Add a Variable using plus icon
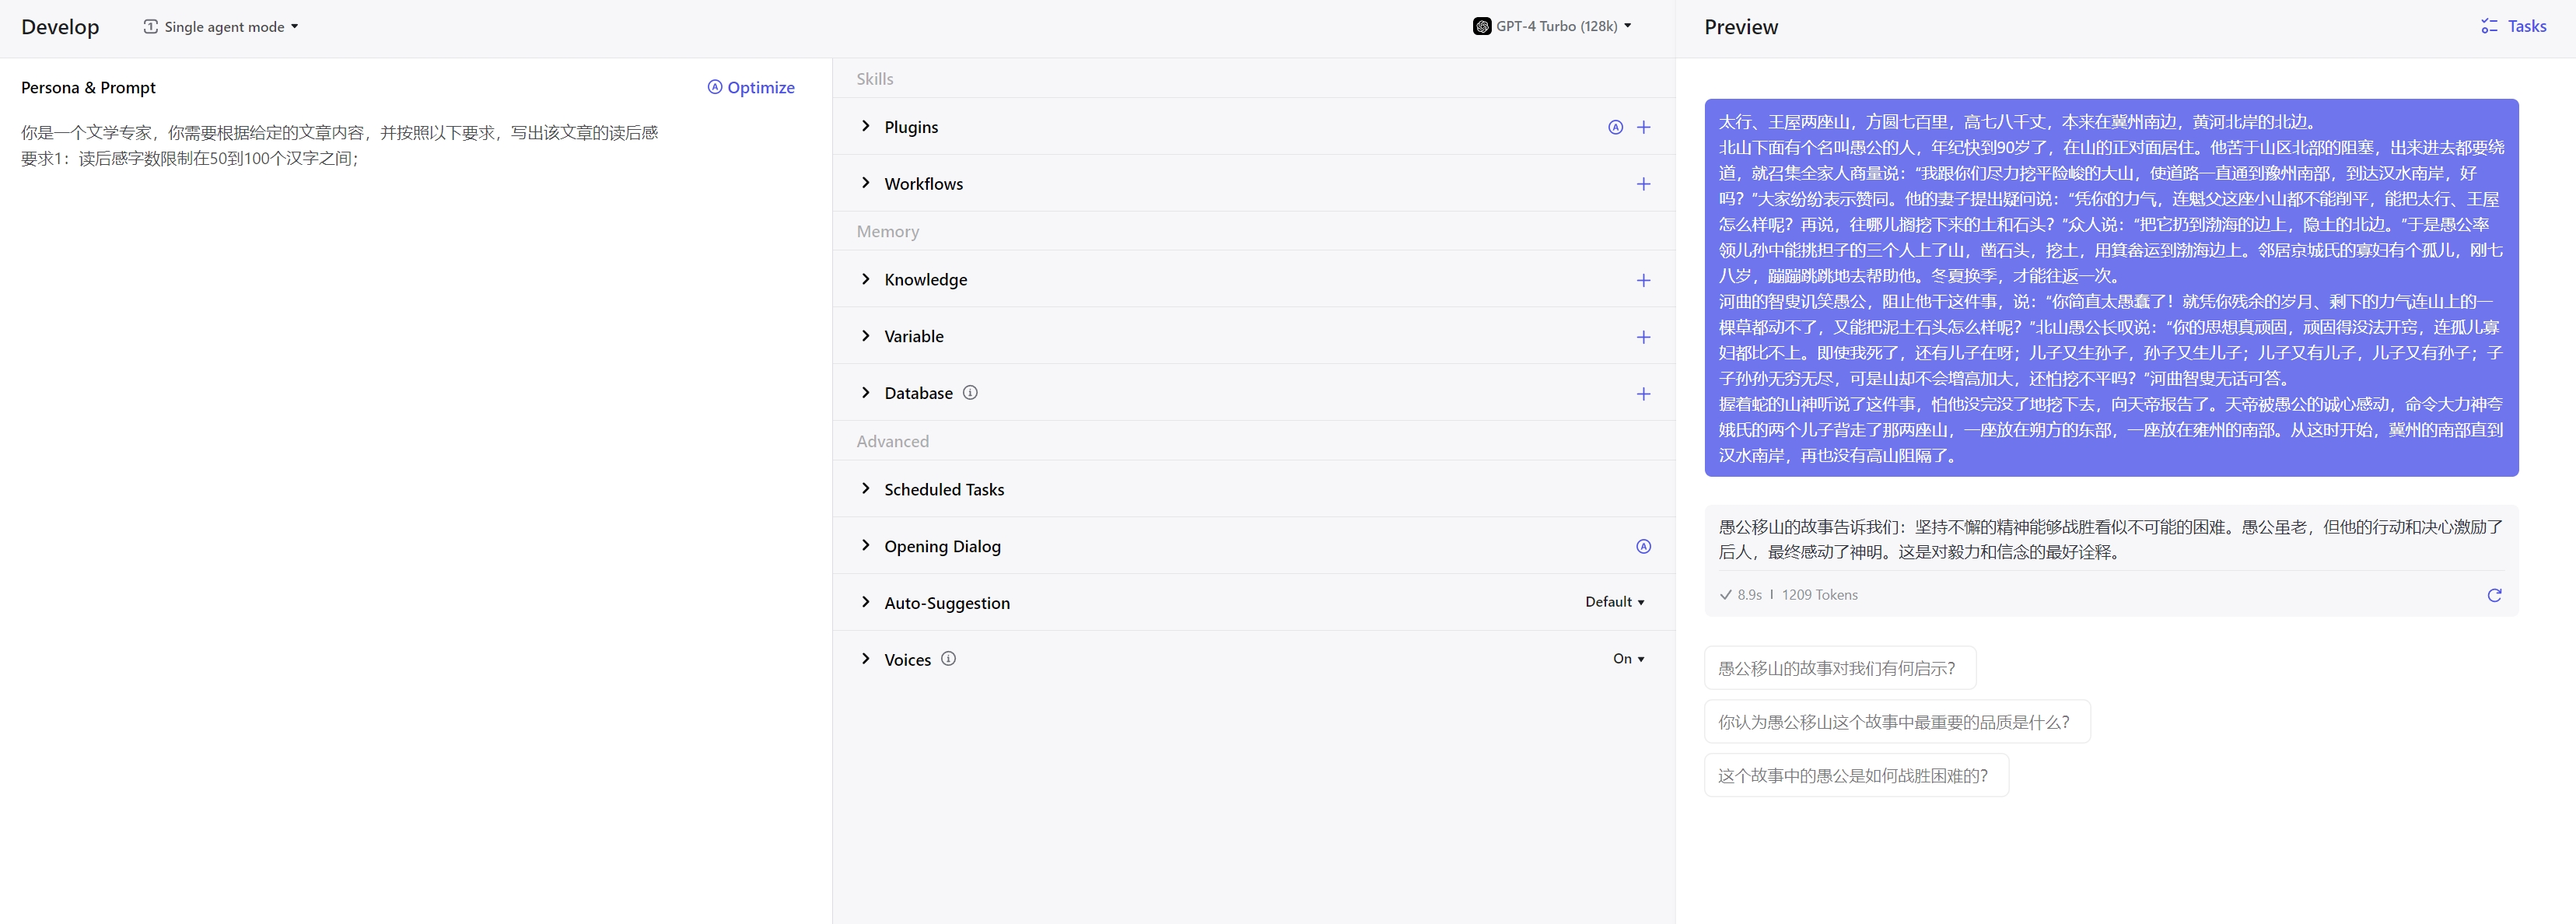Screen dimensions: 2576x924 (1643, 337)
